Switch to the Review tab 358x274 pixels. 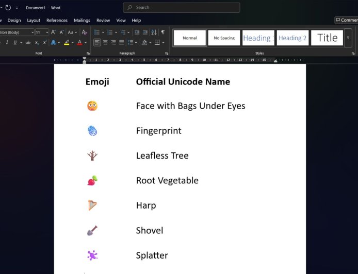click(x=103, y=21)
